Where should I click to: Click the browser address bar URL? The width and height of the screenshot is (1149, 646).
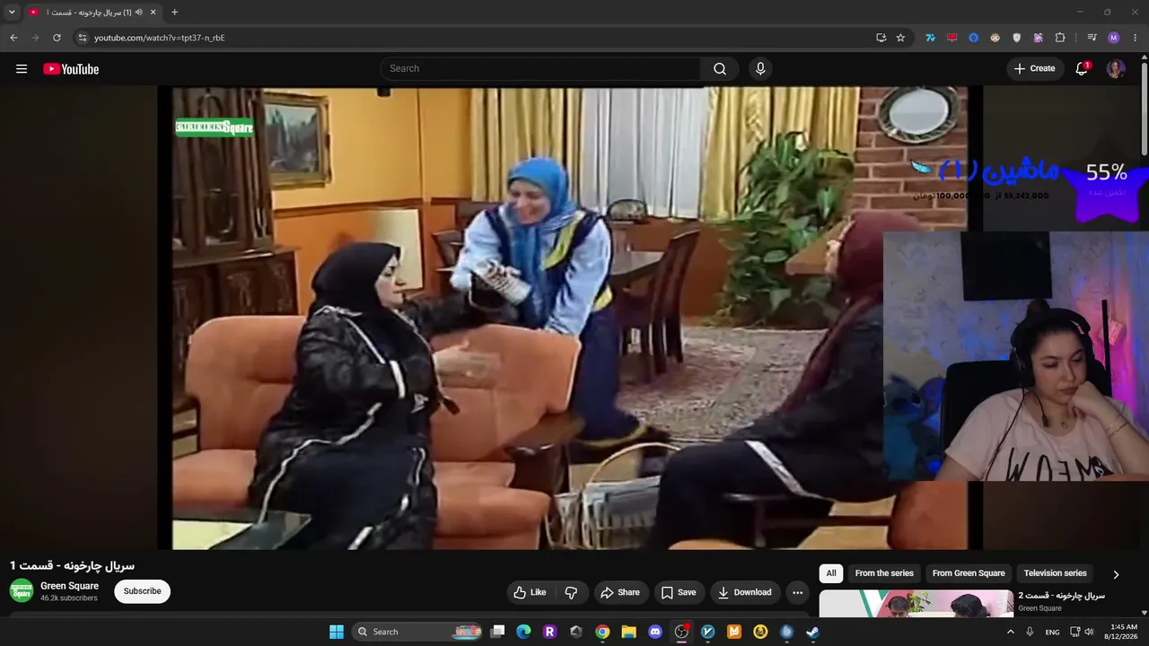(160, 38)
